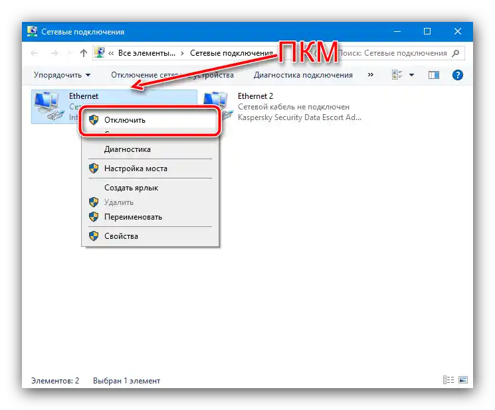Click the Forward navigation arrow
This screenshot has width=495, height=410.
tap(54, 53)
